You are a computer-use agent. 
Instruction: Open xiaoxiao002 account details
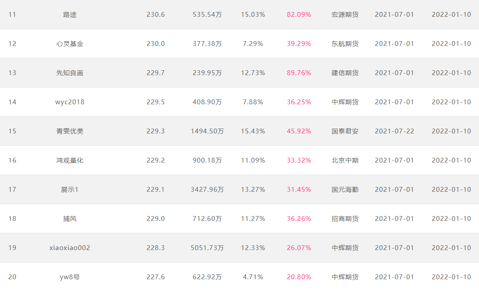click(x=70, y=248)
